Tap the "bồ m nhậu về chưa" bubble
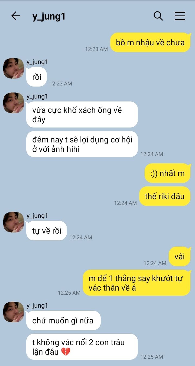 151,42
